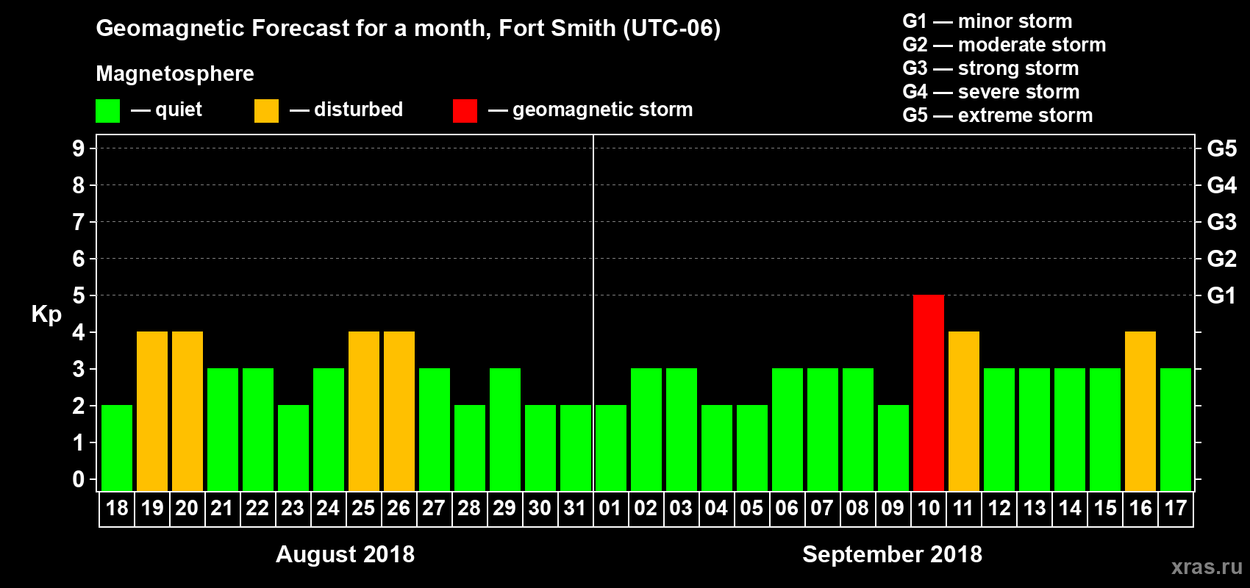This screenshot has height=588, width=1250.
Task: Click the date label 10
Action: 929,509
